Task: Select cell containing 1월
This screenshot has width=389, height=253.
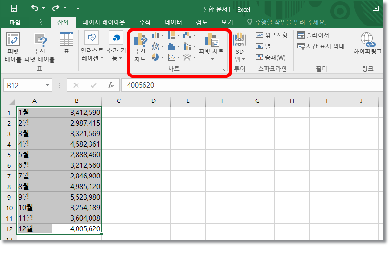Action: click(34, 113)
